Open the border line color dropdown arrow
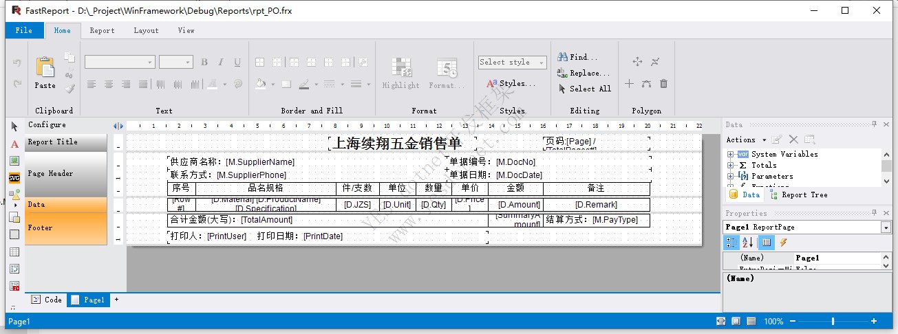898x334 pixels. tap(316, 85)
